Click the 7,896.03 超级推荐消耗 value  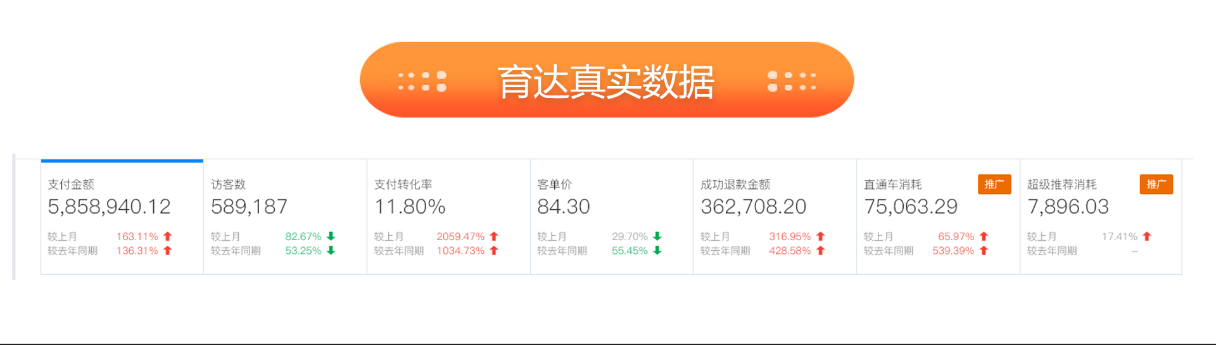tap(1068, 207)
